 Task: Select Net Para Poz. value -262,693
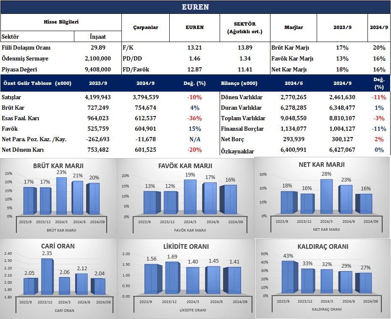(x=98, y=139)
